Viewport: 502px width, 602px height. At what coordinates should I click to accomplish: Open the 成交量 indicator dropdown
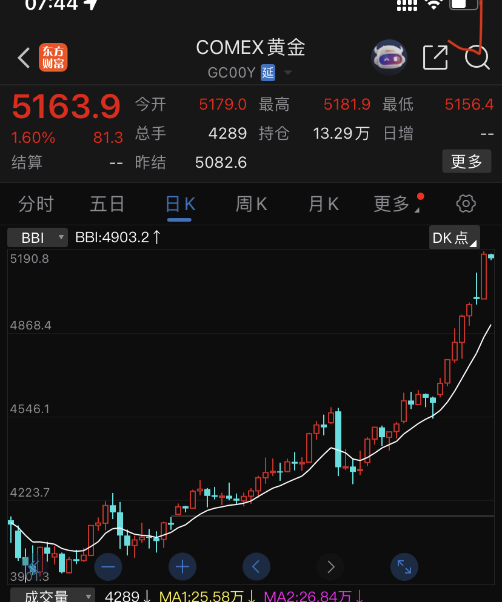(x=53, y=596)
